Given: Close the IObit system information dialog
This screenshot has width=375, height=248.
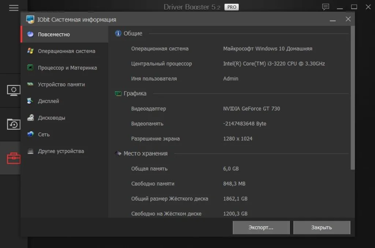Looking at the screenshot, I should coord(348,19).
